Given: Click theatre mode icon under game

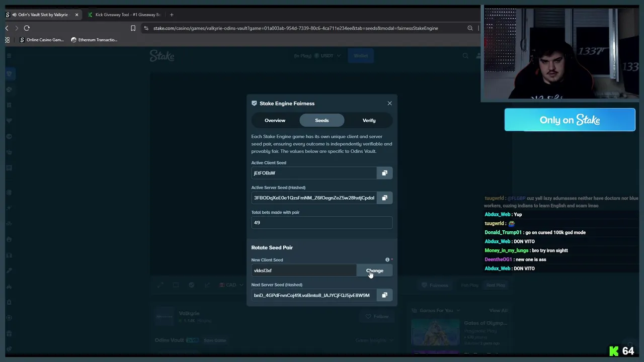Looking at the screenshot, I should (x=176, y=285).
